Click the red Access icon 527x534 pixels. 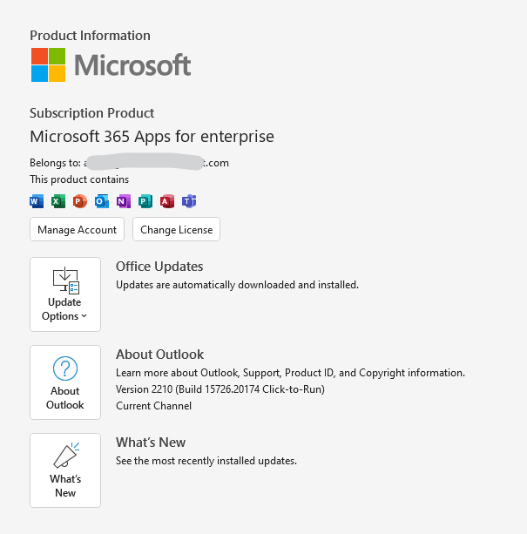click(167, 201)
